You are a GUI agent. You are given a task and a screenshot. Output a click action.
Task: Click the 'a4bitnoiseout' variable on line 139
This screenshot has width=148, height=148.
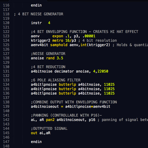45,107
